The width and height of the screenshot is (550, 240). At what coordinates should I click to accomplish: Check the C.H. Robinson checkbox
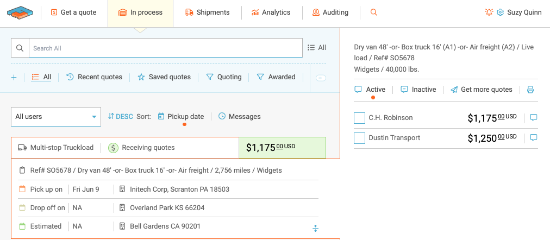359,118
